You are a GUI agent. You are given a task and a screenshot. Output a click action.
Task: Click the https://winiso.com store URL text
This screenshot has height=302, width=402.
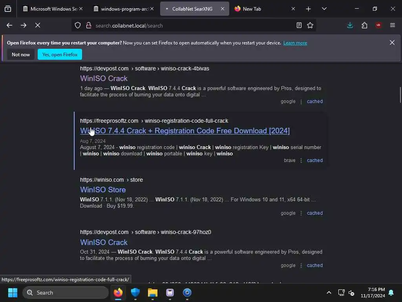tap(111, 180)
